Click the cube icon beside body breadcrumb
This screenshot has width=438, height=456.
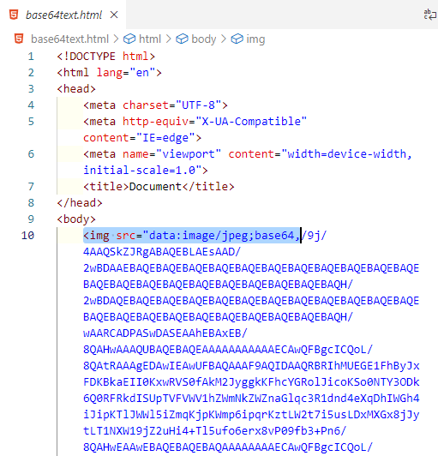182,39
